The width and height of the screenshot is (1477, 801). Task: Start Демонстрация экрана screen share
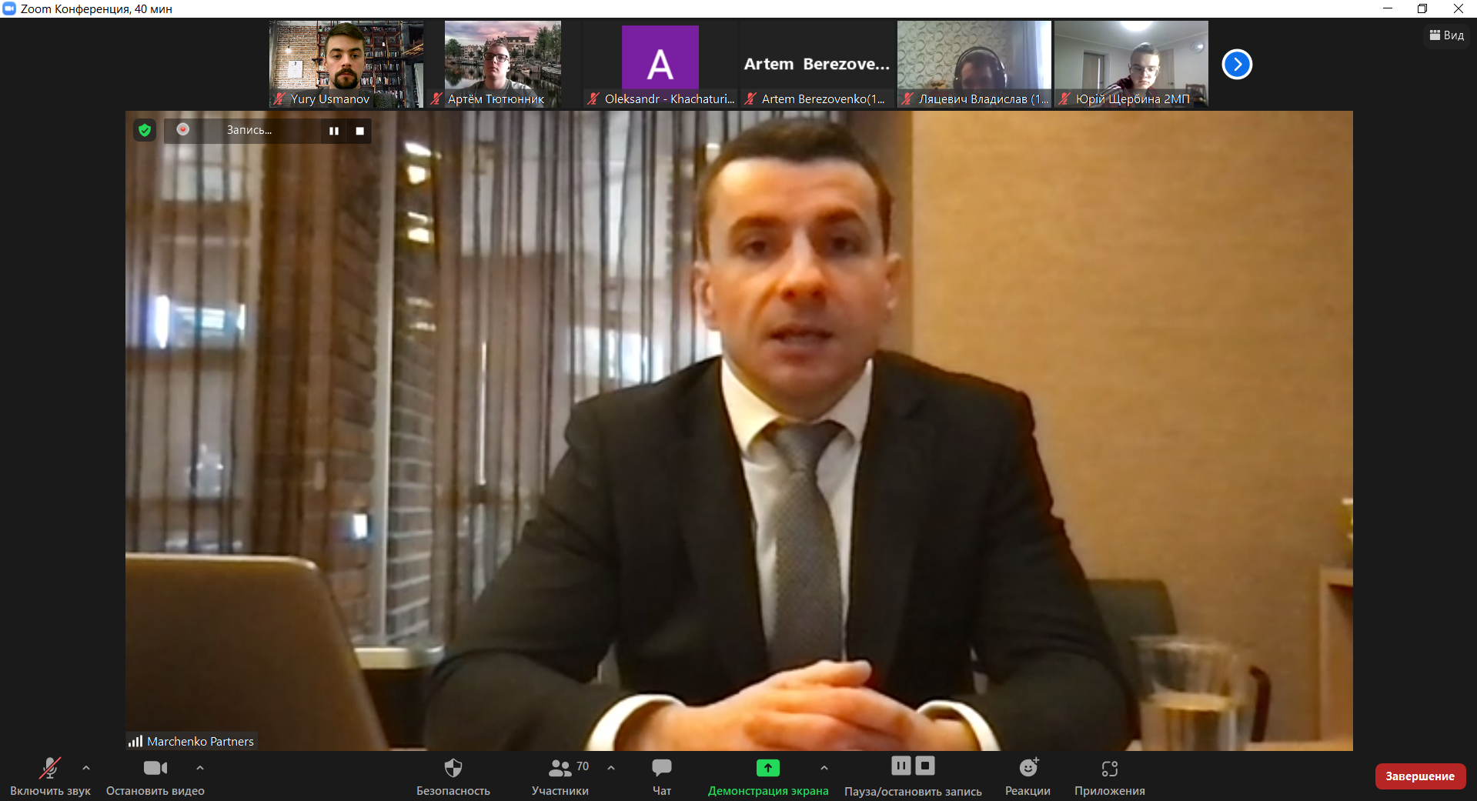click(768, 768)
